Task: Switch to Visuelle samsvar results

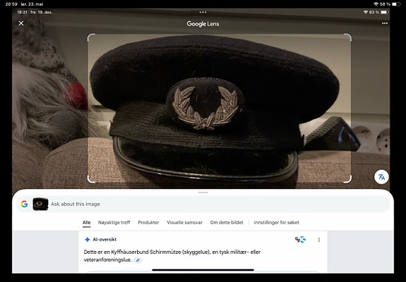Action: [184, 223]
